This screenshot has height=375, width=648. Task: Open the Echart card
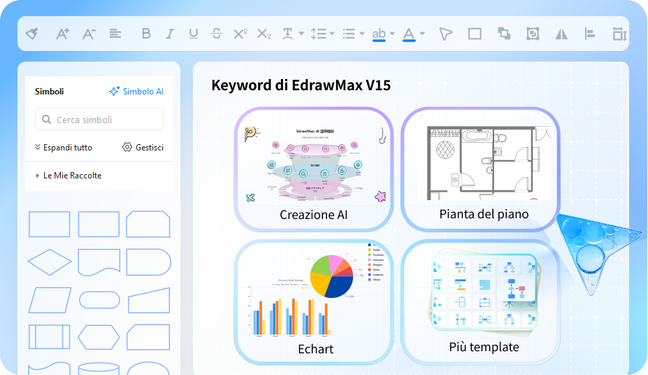coord(314,302)
